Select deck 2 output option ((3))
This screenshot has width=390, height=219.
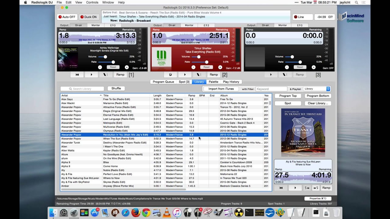(206, 25)
